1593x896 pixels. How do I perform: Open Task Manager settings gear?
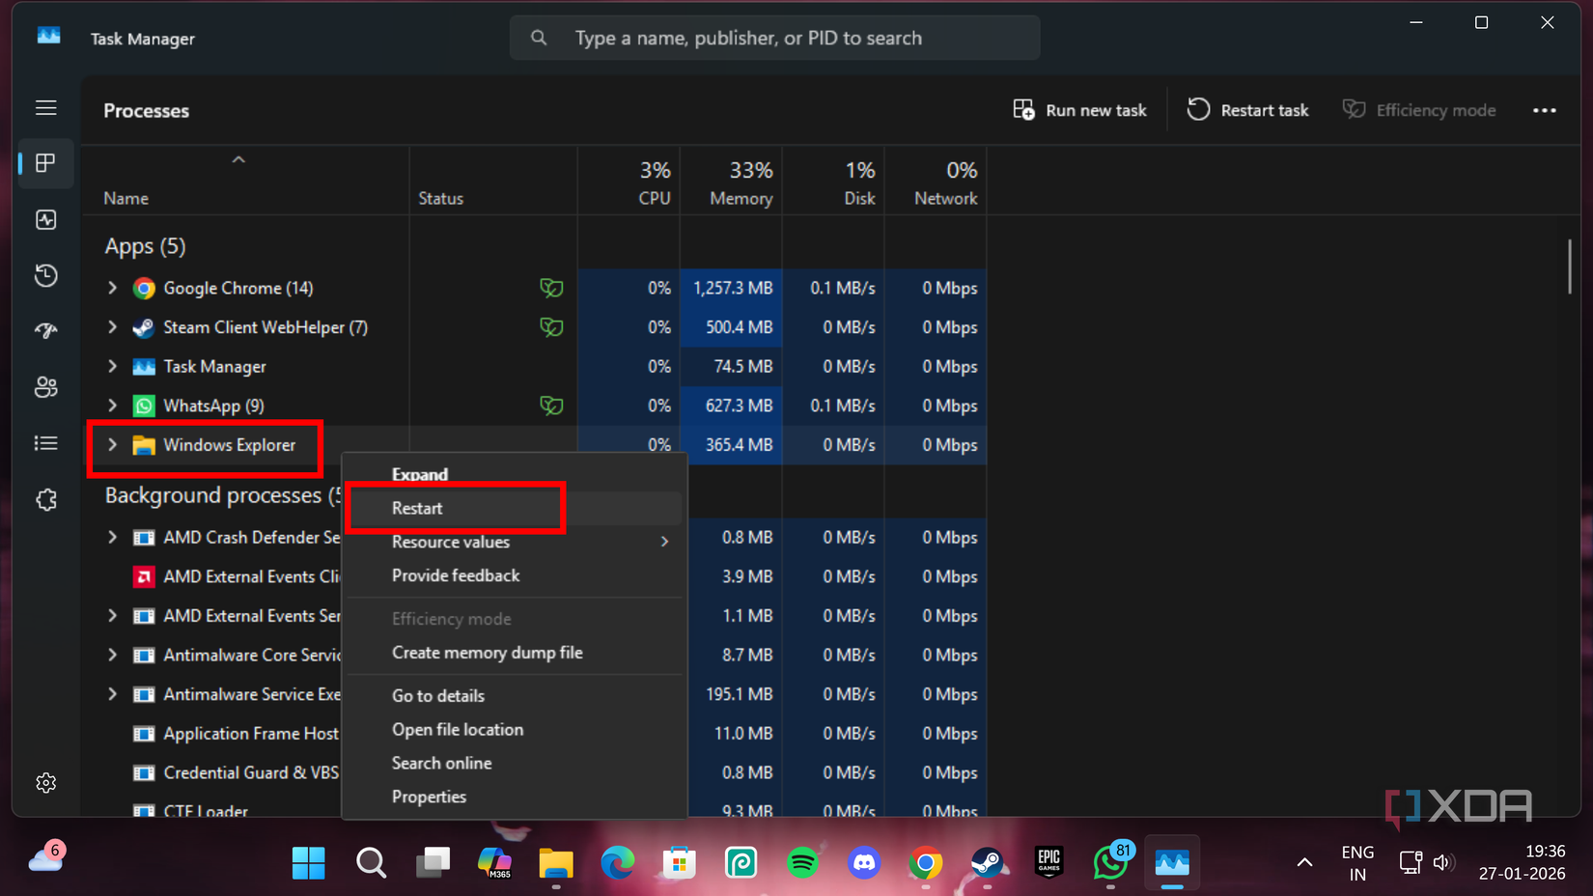tap(45, 783)
